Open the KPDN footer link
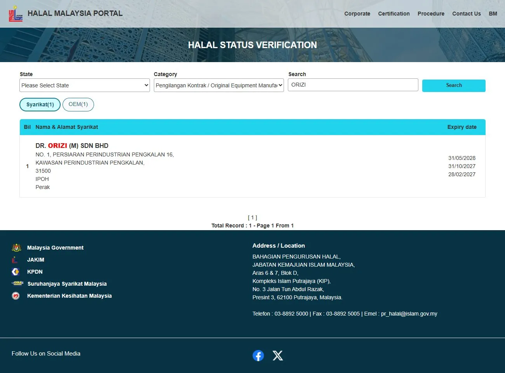 (x=35, y=272)
